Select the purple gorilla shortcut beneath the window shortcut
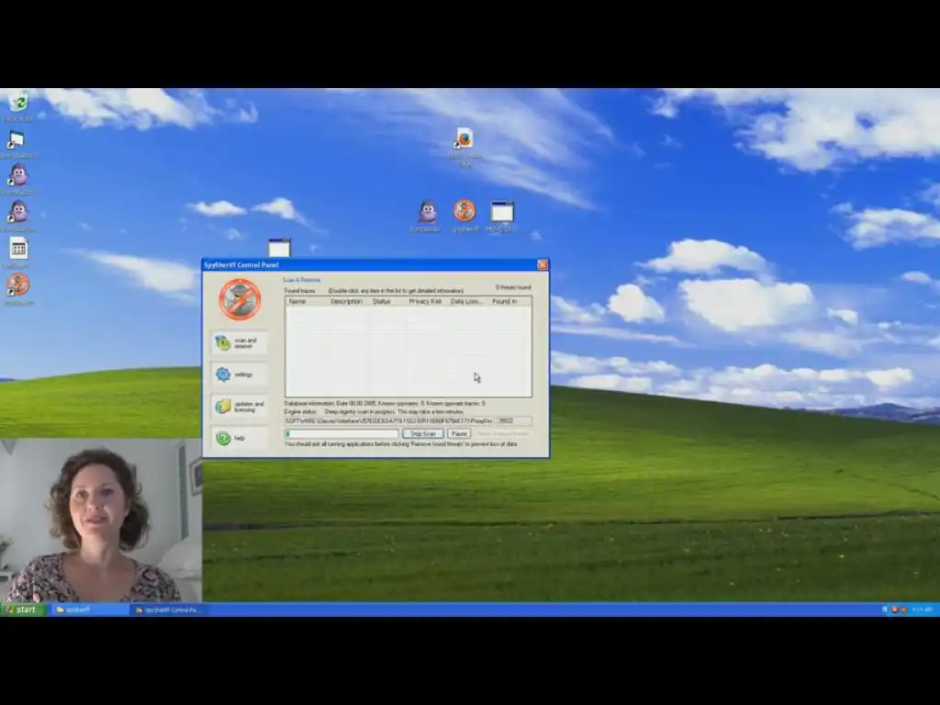The width and height of the screenshot is (940, 705). click(x=18, y=175)
